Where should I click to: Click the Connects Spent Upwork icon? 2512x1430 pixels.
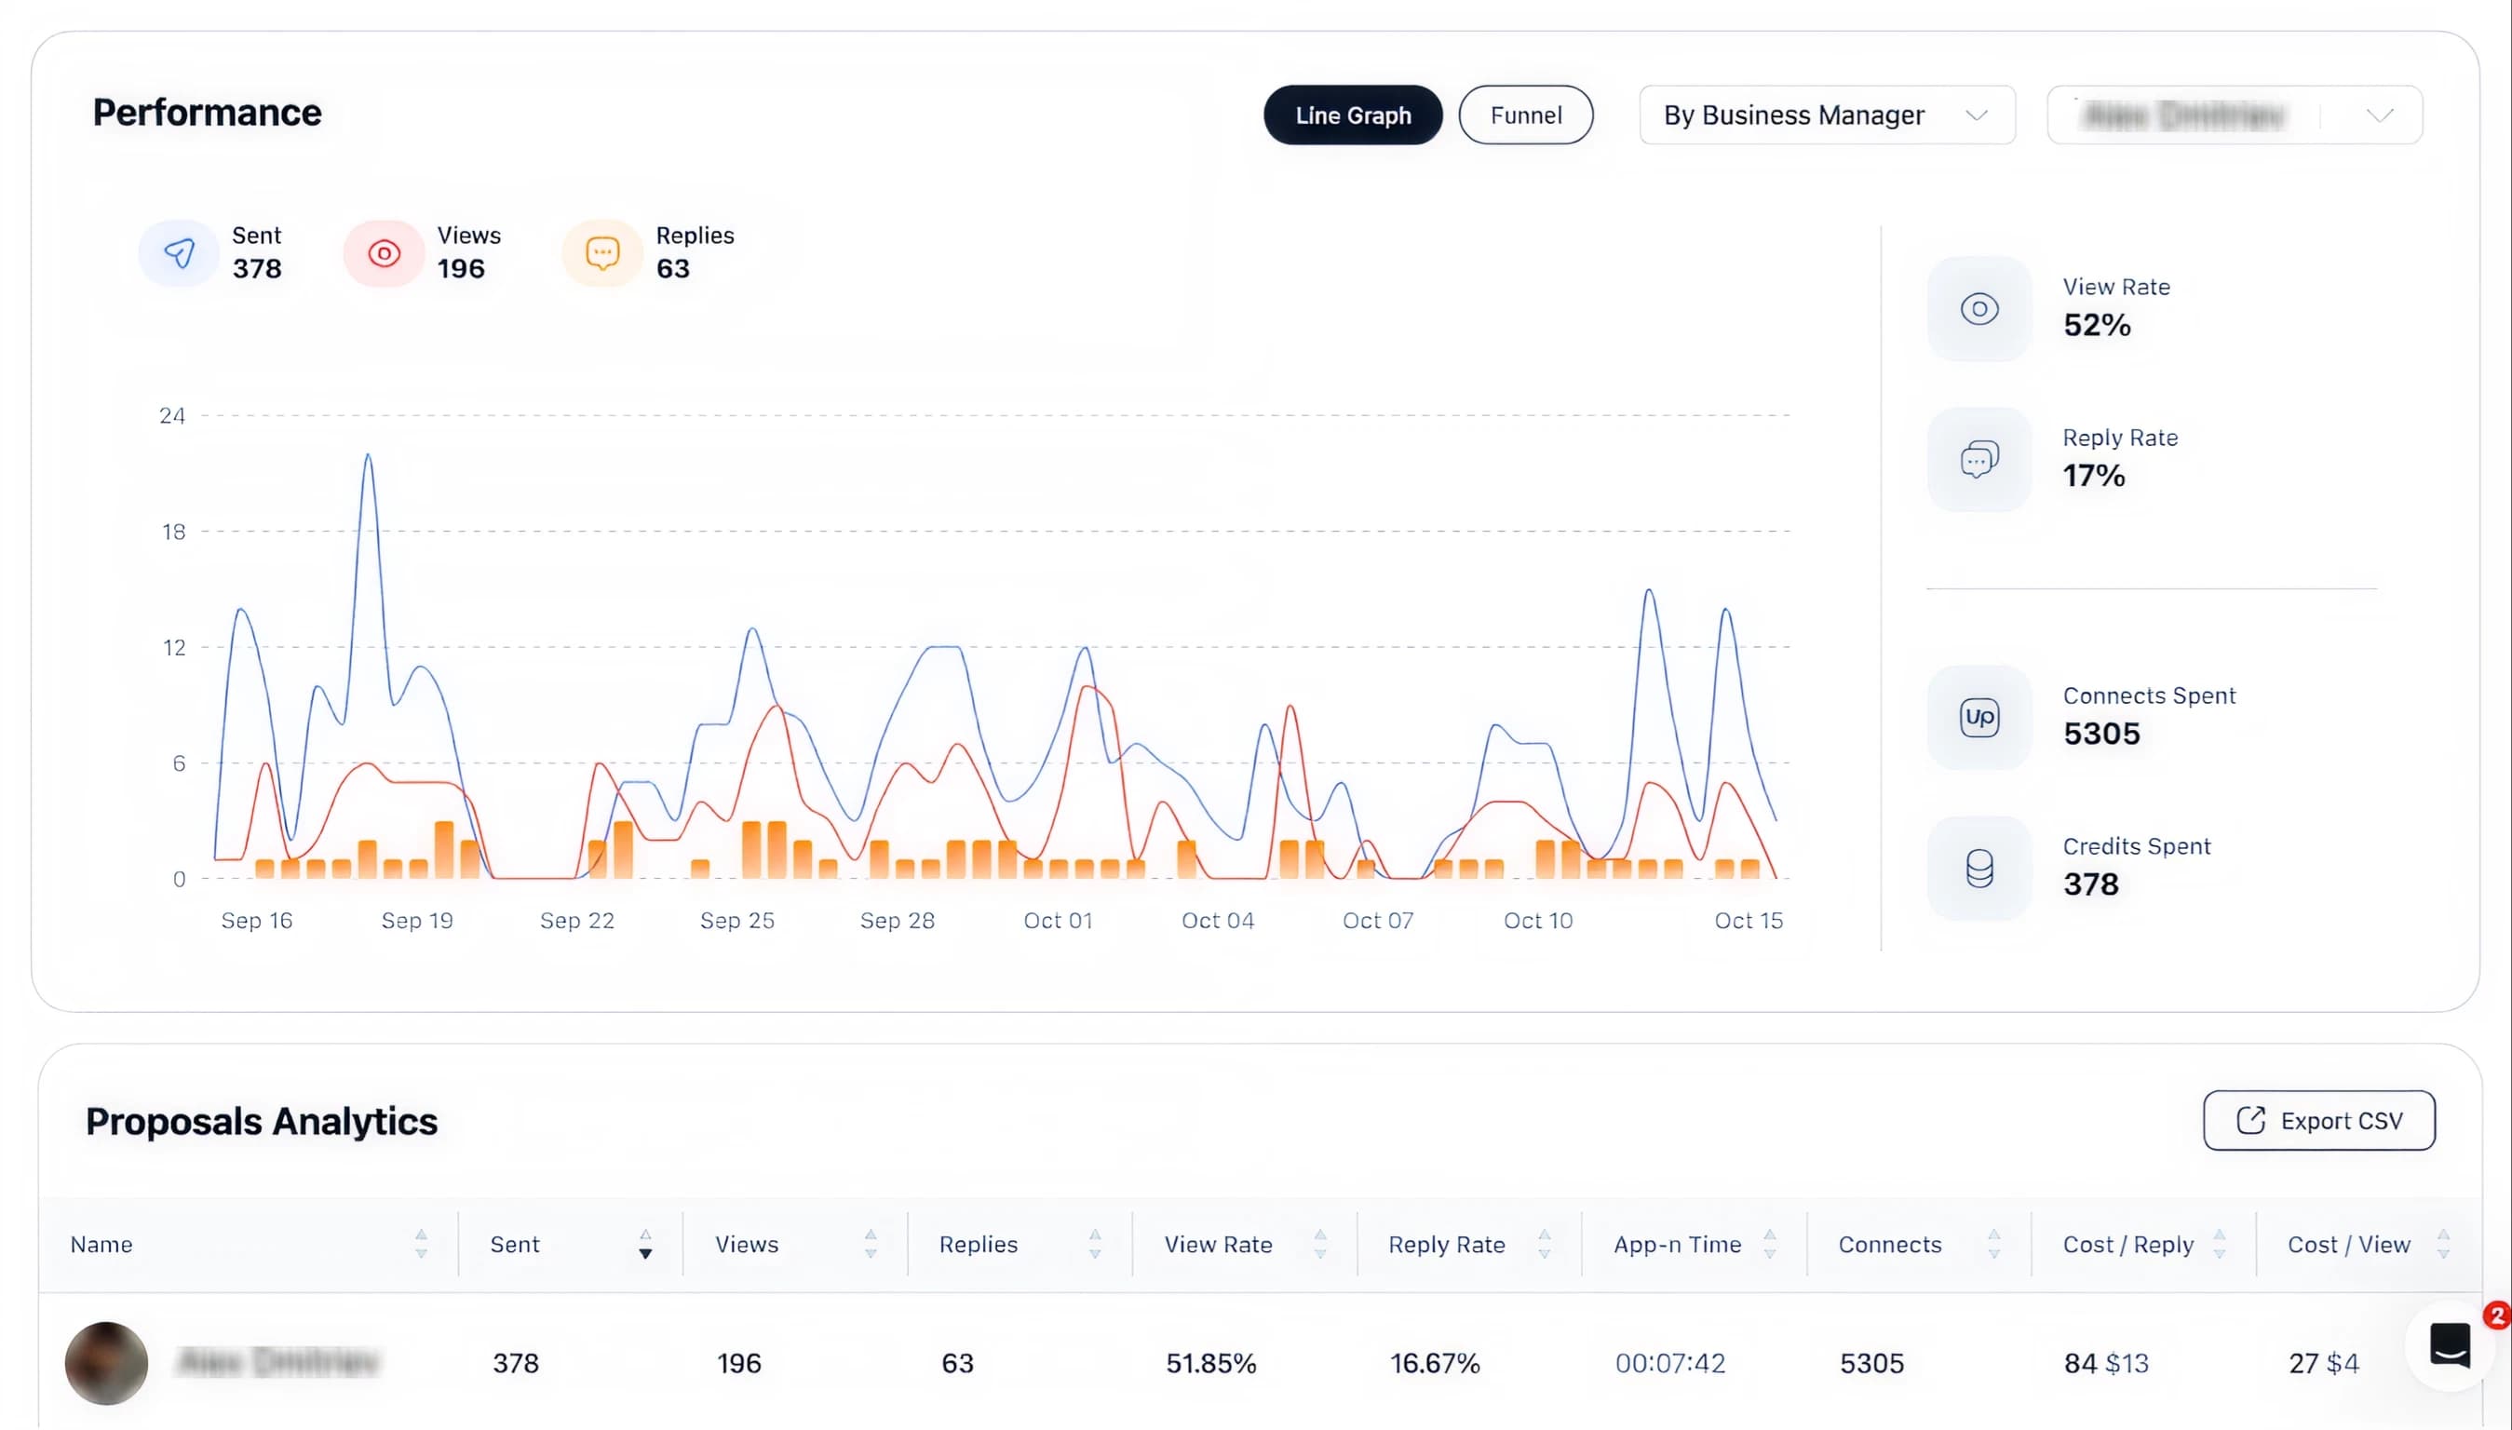(x=1979, y=717)
